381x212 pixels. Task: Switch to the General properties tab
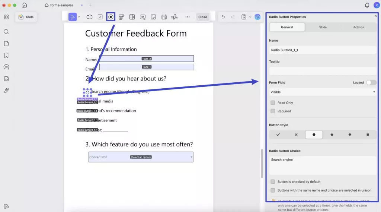(x=287, y=27)
